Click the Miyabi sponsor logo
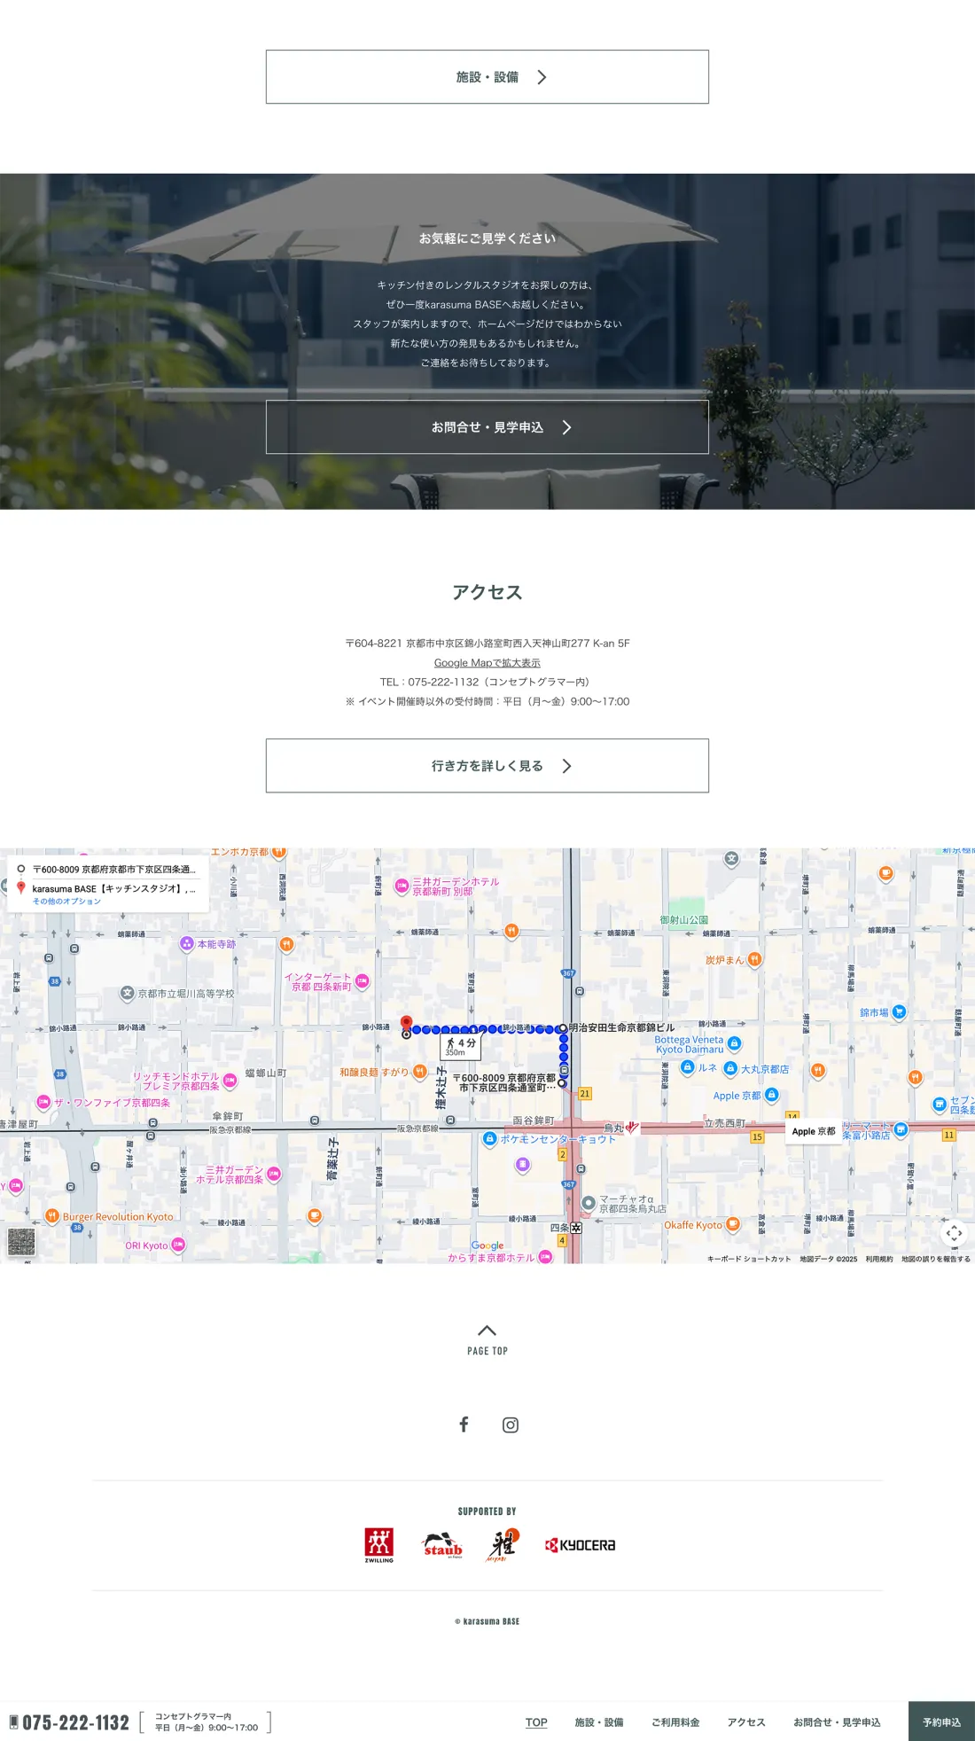 coord(503,1545)
